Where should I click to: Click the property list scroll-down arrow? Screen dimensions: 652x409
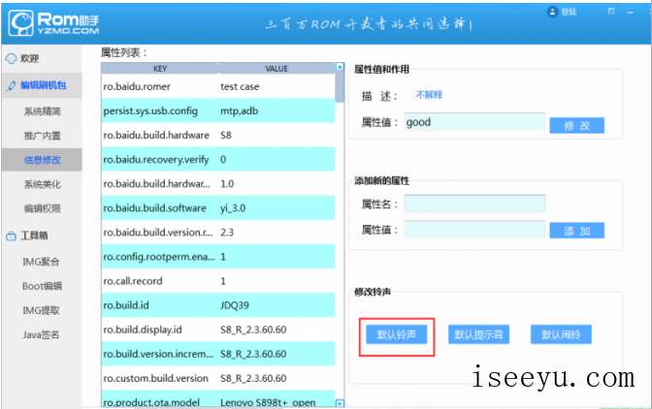(340, 403)
